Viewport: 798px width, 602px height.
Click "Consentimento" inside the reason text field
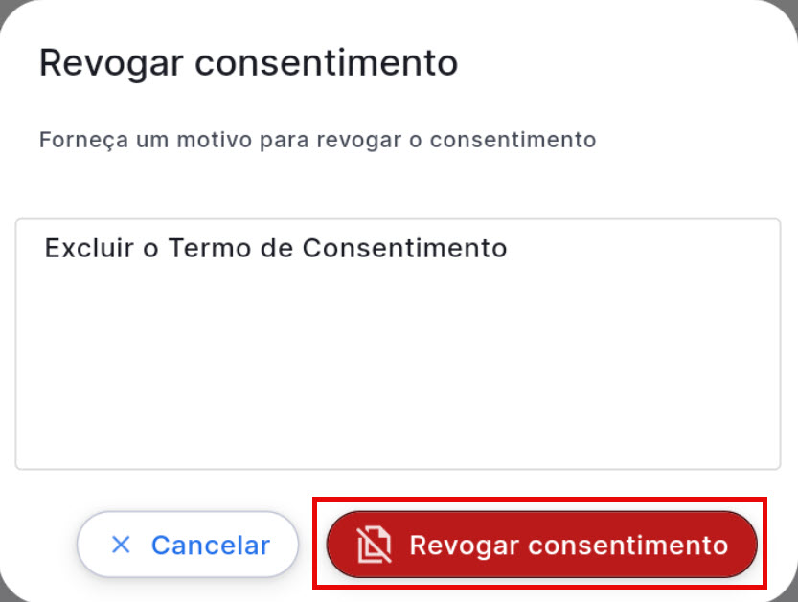(x=404, y=248)
